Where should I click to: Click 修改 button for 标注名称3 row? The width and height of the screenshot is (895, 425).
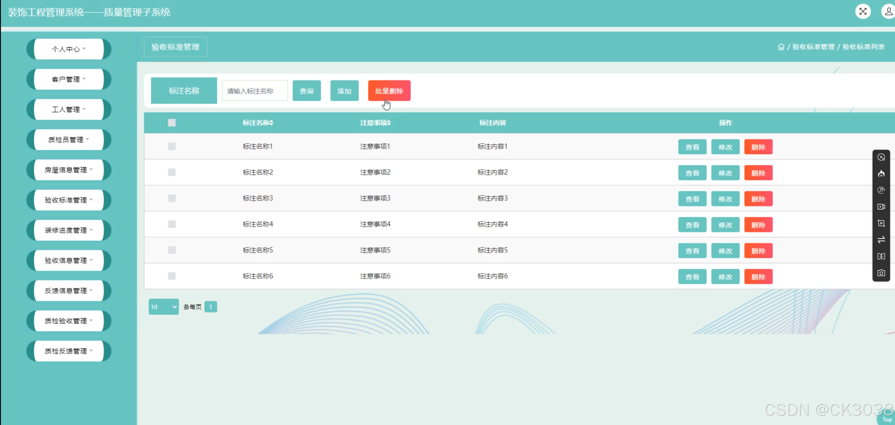click(x=725, y=199)
